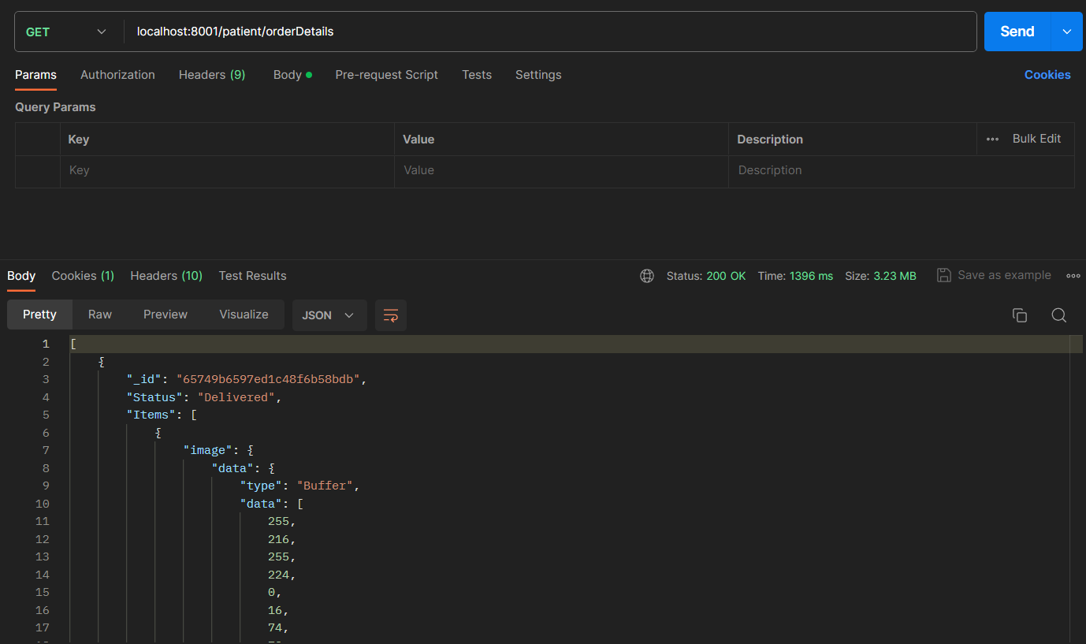The image size is (1086, 644).
Task: Click the value 216 in data
Action: point(279,539)
